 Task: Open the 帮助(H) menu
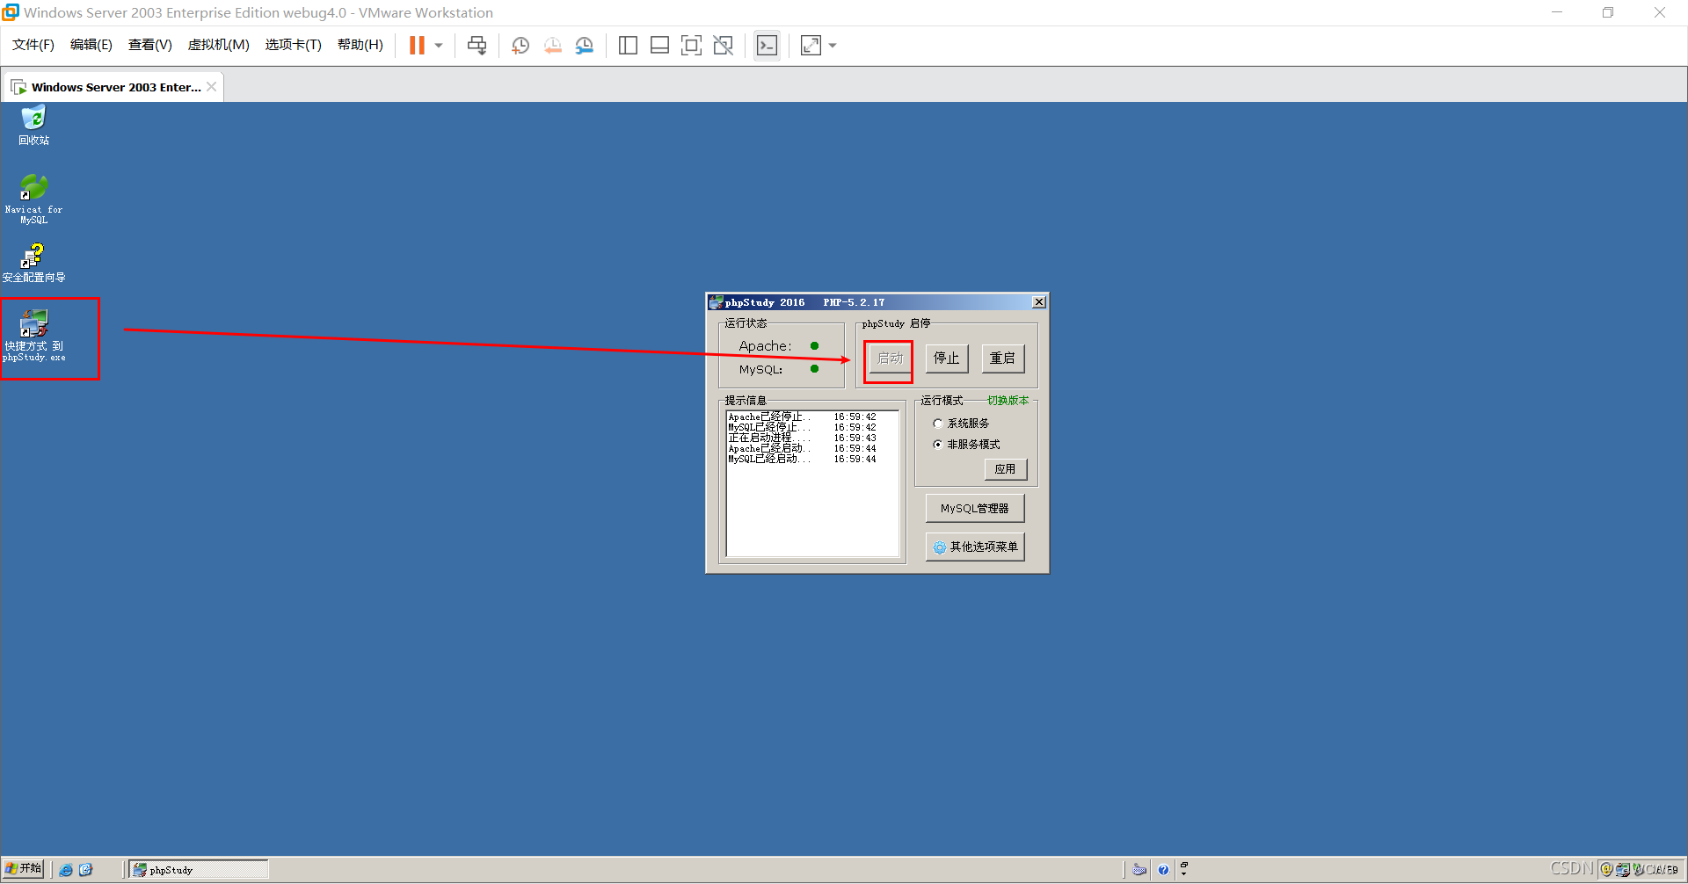[x=360, y=45]
